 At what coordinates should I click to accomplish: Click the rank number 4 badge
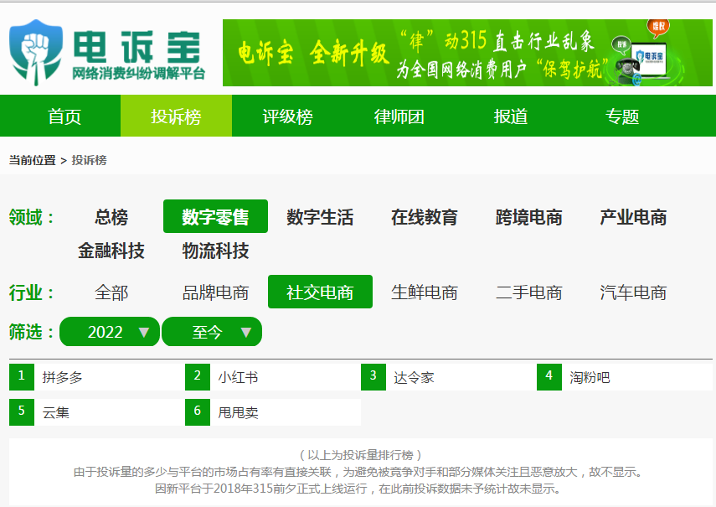[x=549, y=377]
